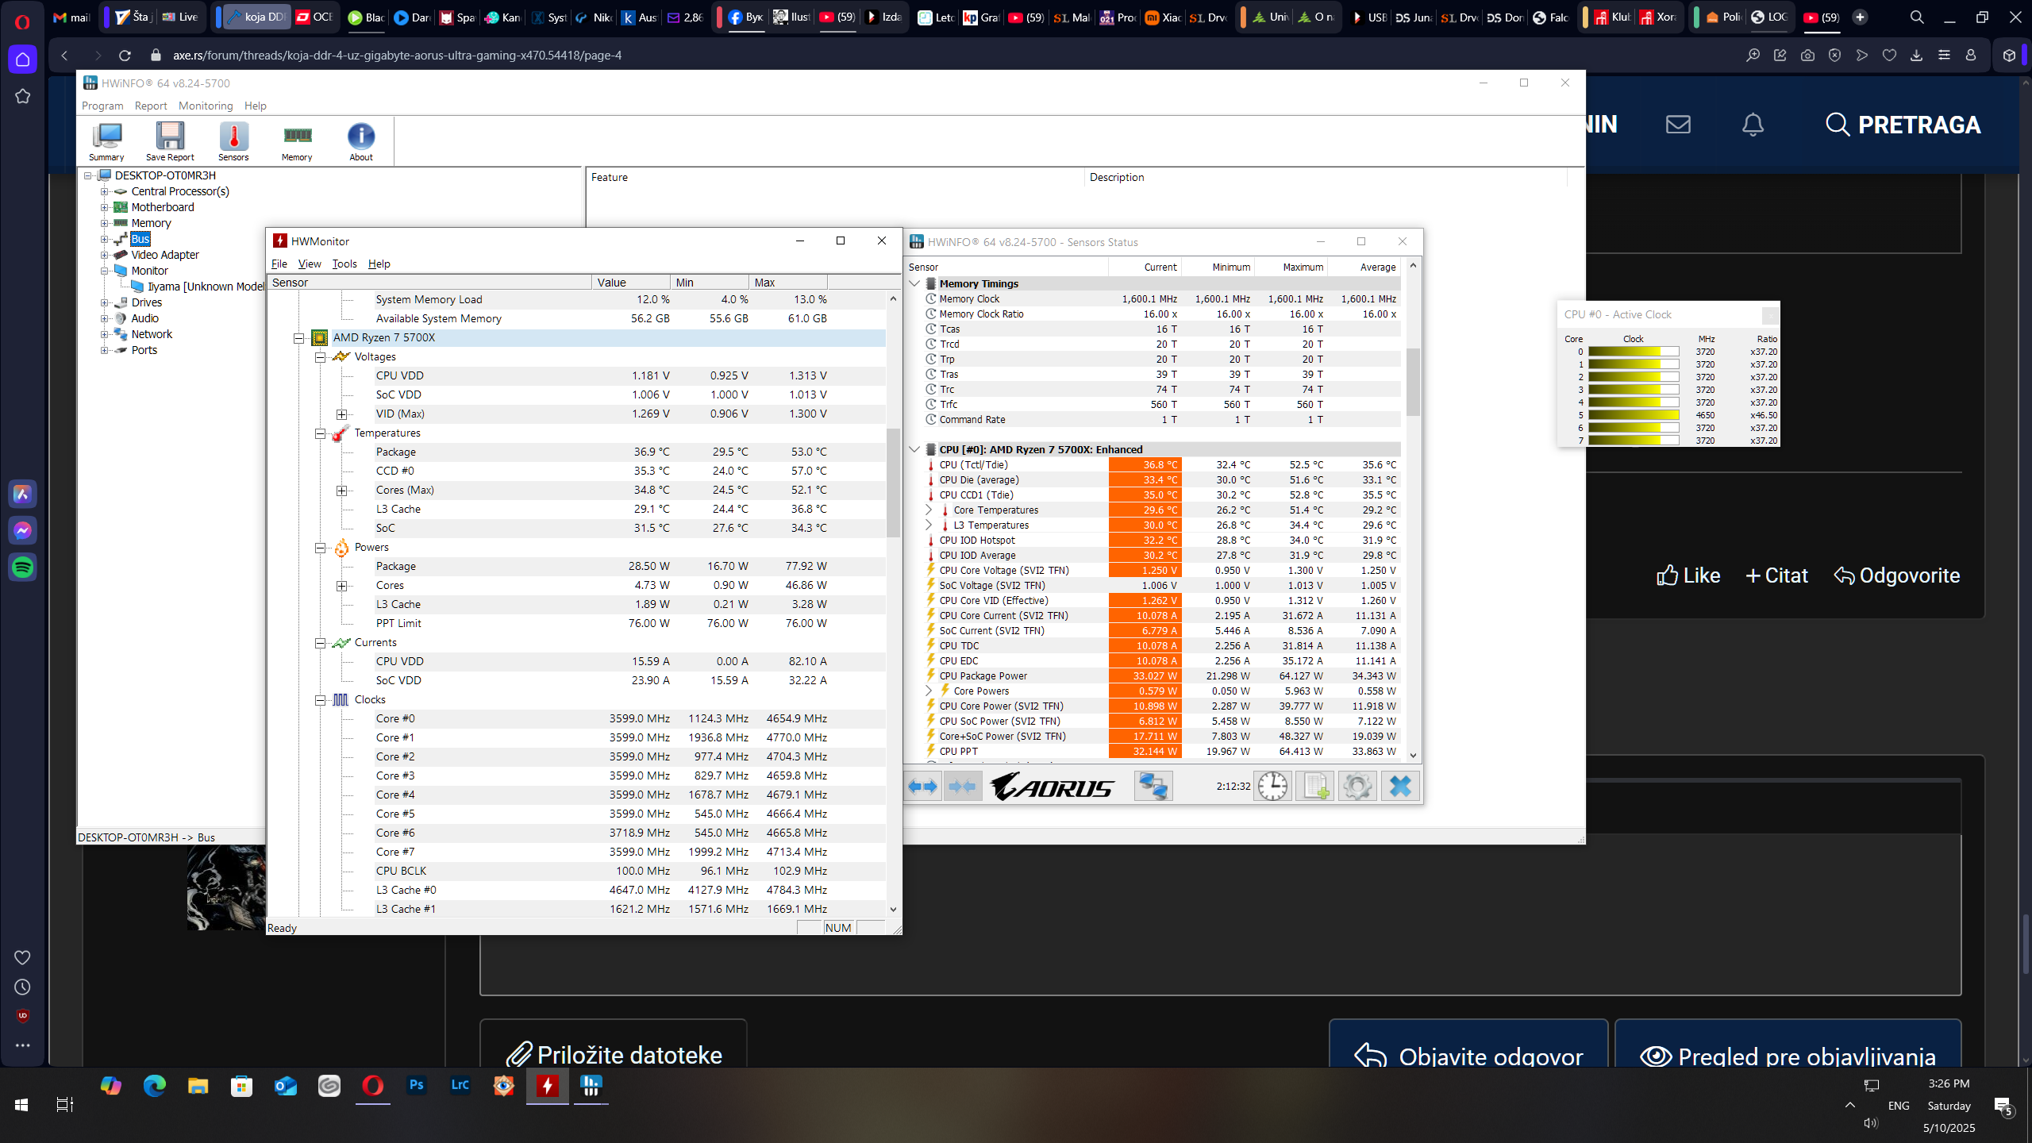This screenshot has height=1143, width=2032.
Task: Reset sensor clock timer icon
Action: (x=1272, y=787)
